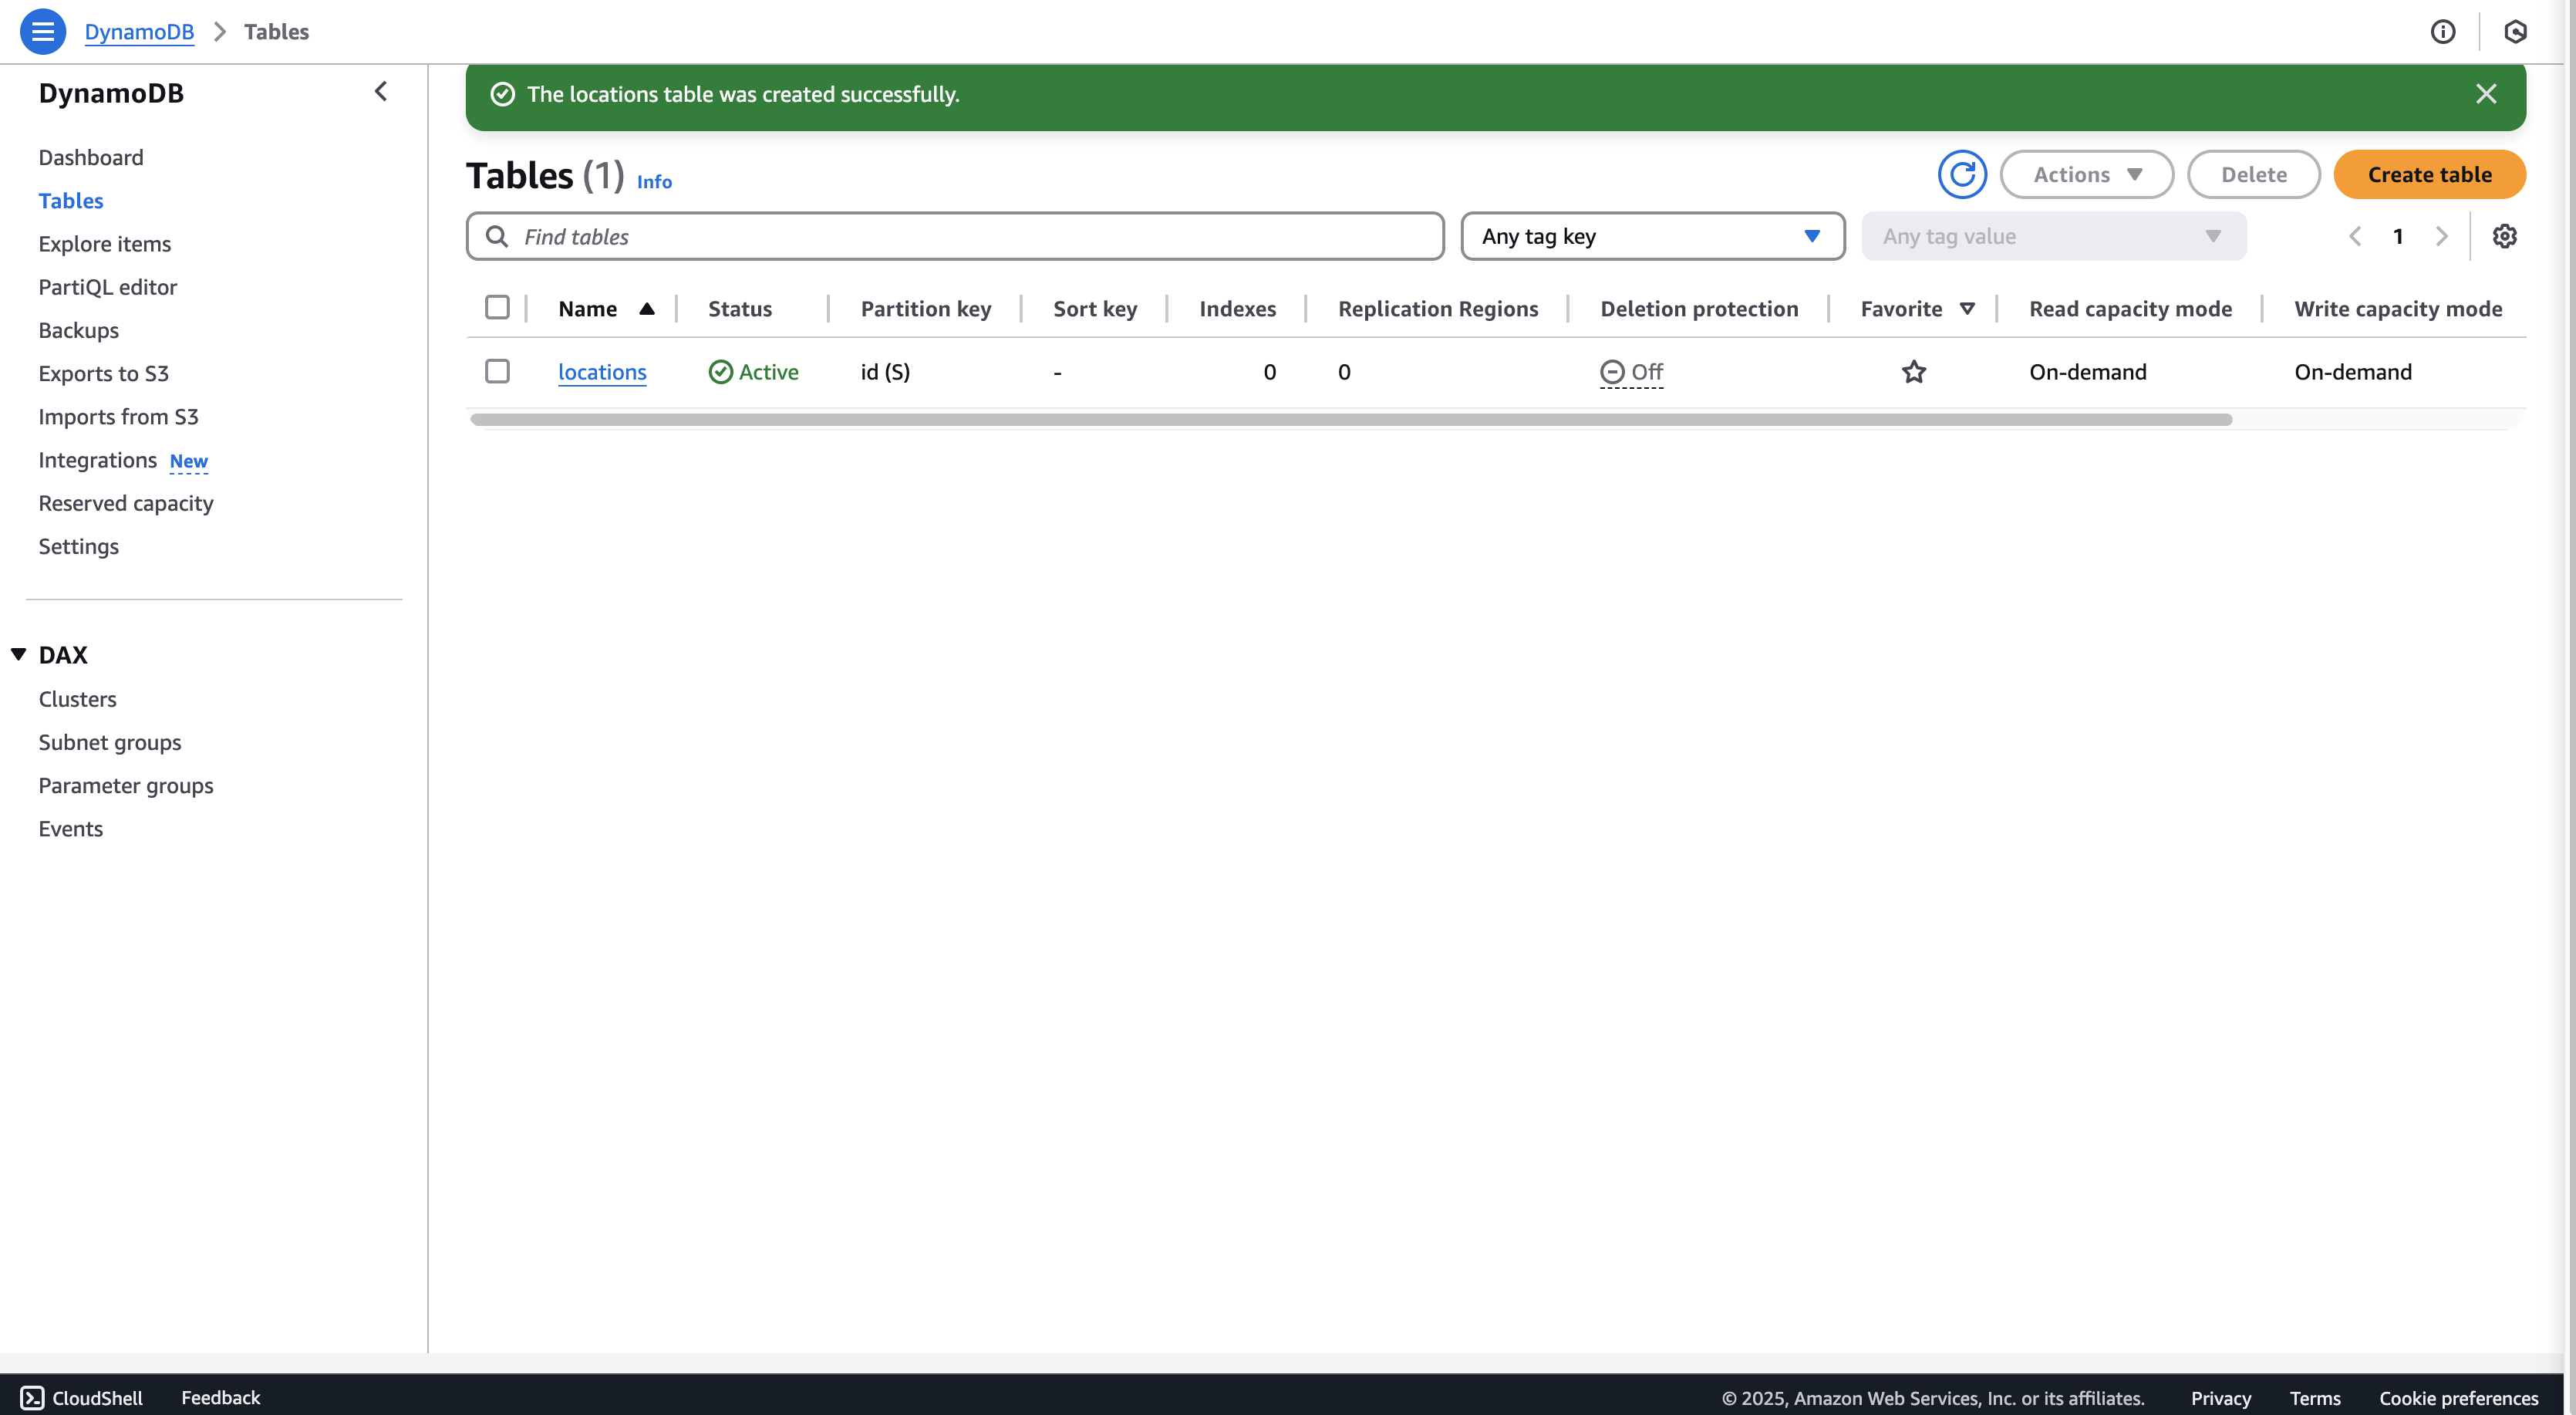Click the page number 1

(x=2398, y=236)
